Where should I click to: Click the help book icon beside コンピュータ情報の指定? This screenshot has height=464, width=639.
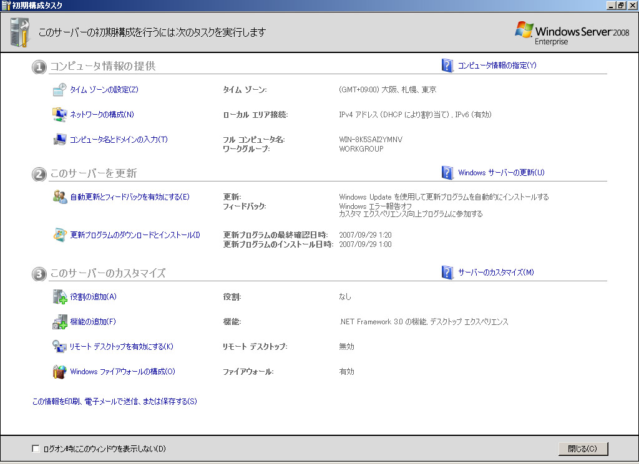(447, 65)
